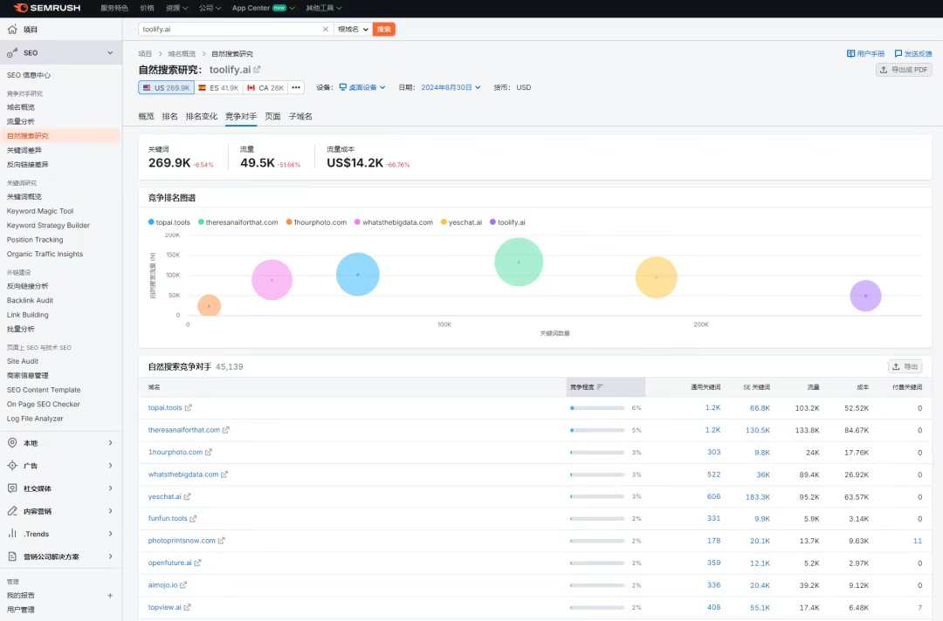Click the 营销公司解决方案 document icon
Viewport: 943px width, 621px height.
[12, 556]
